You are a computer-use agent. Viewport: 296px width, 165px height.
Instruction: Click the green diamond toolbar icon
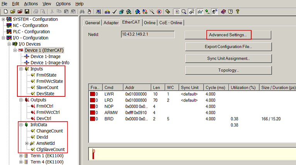(208, 12)
